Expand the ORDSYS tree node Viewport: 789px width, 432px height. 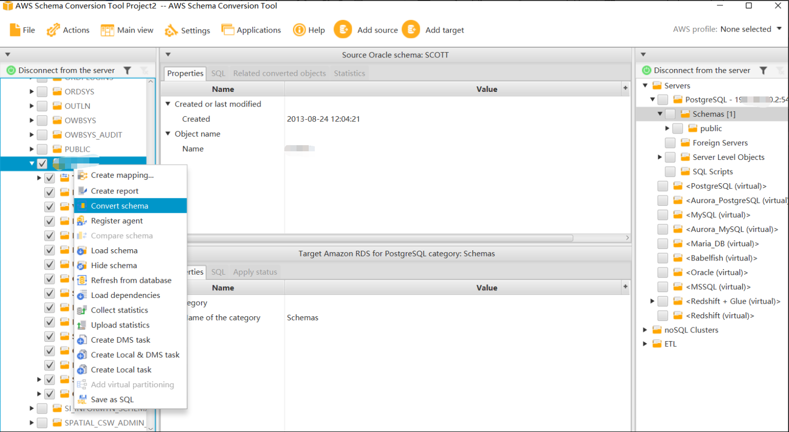coord(31,91)
